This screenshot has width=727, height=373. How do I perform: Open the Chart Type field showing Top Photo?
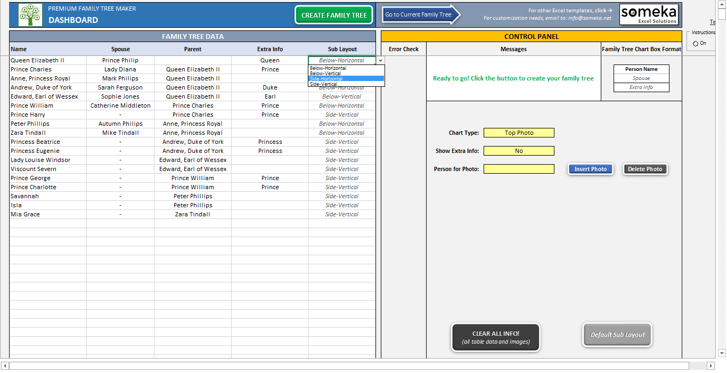[x=519, y=133]
